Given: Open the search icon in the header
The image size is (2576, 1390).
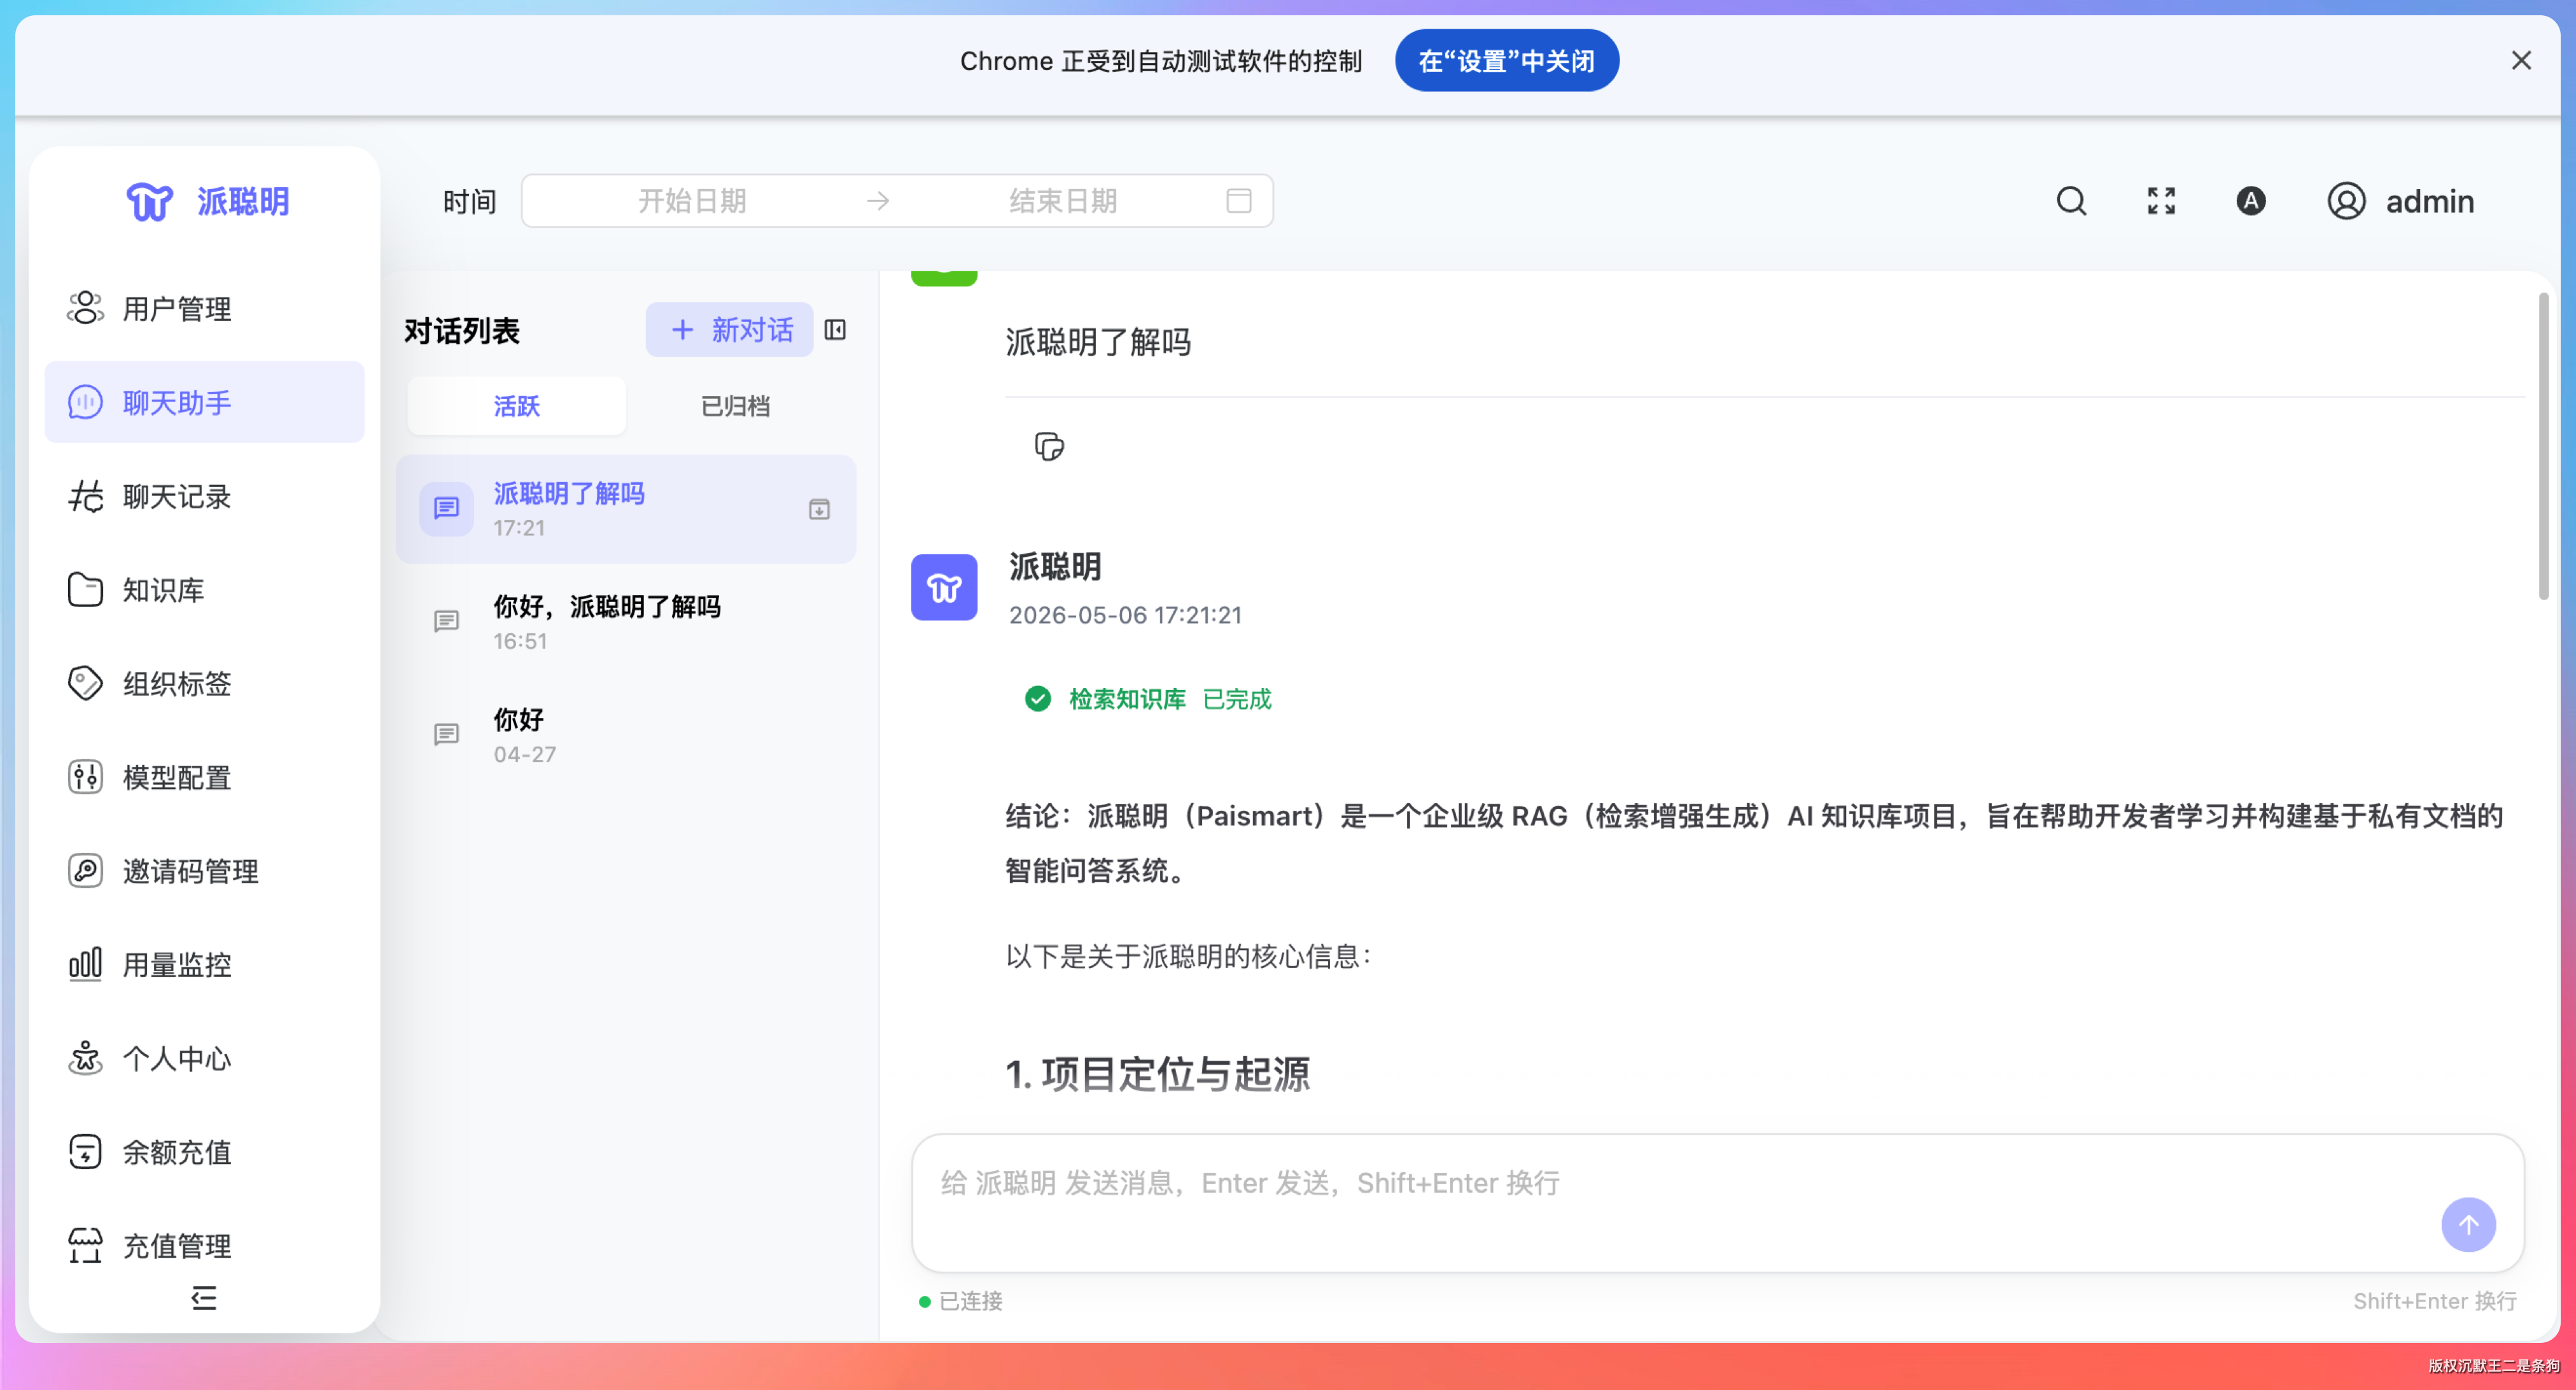Looking at the screenshot, I should click(2071, 201).
